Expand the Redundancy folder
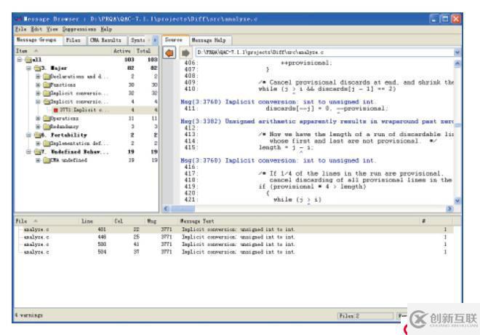480x335 pixels. point(38,127)
